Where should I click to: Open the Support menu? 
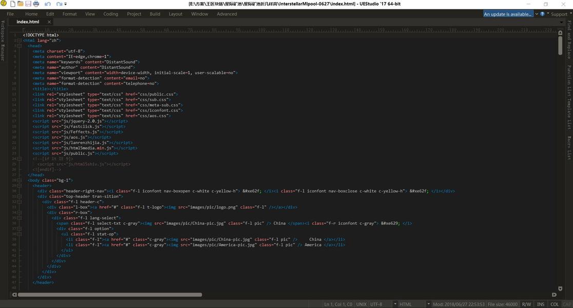pos(559,14)
